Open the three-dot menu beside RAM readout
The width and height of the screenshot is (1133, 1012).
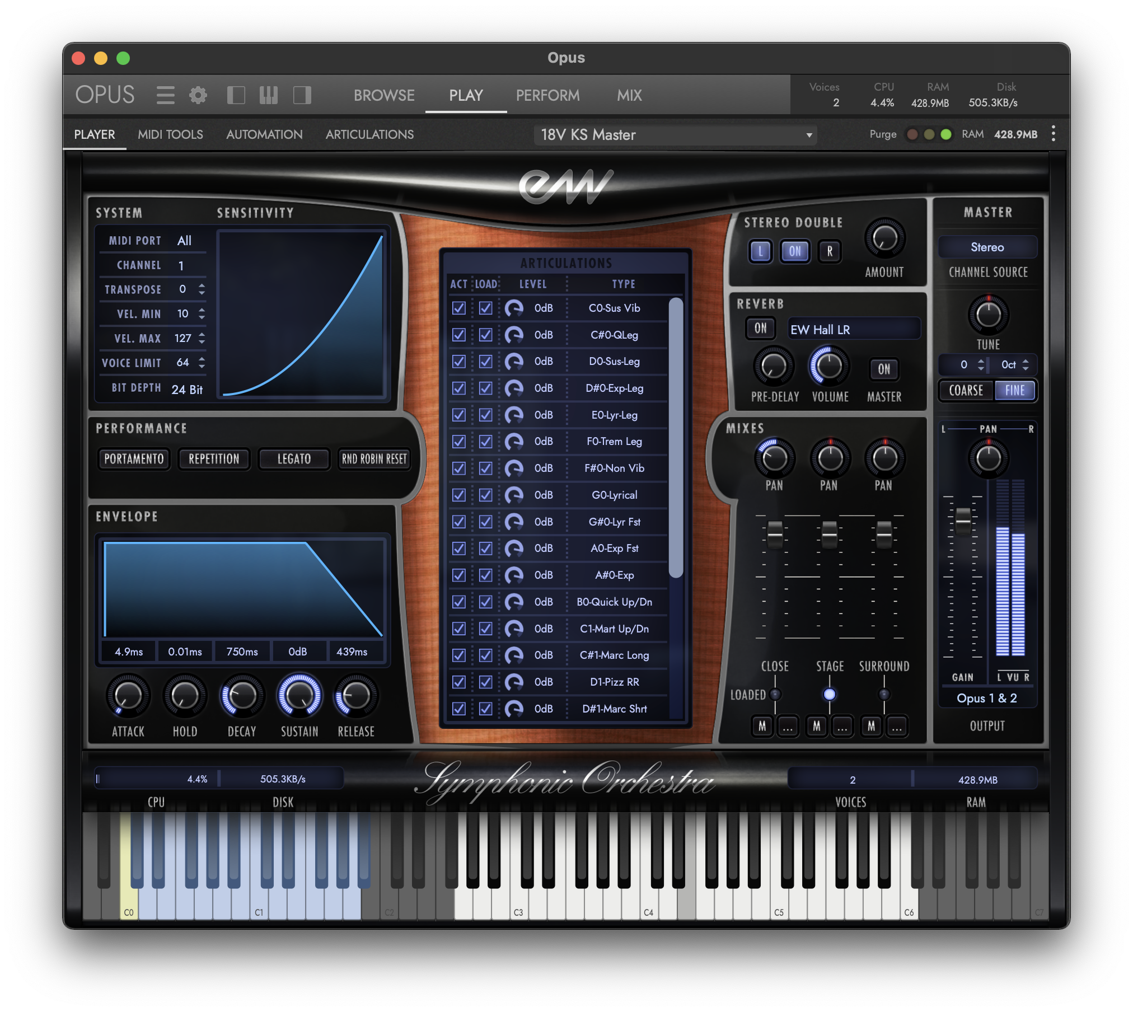click(1053, 134)
